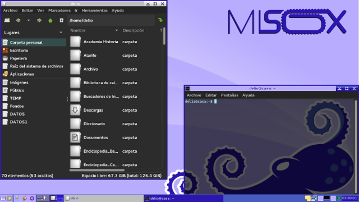359x202 pixels.
Task: Click the horizontal scrollbar in file list
Action: (97, 170)
